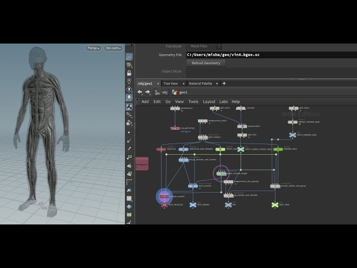Close the /obj/geo1 tab

pyautogui.click(x=158, y=84)
